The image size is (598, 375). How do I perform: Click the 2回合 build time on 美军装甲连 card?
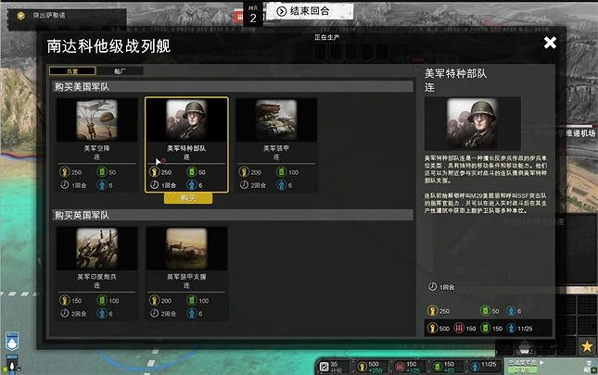click(x=258, y=185)
